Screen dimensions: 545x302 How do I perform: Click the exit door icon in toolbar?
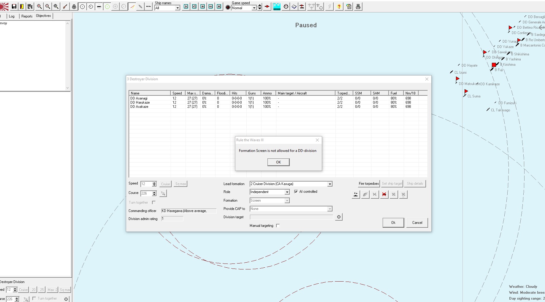[22, 7]
